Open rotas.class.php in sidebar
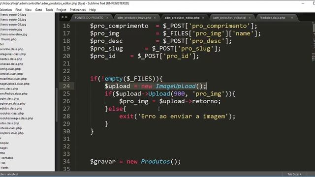The image size is (315, 177). [x=10, y=123]
